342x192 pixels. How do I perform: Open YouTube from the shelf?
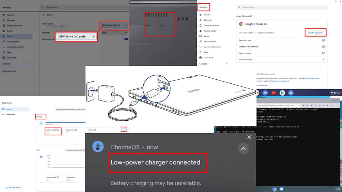pos(274,93)
